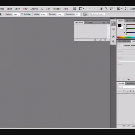Click the white background color swatch
This screenshot has height=135, width=135.
point(122,28)
